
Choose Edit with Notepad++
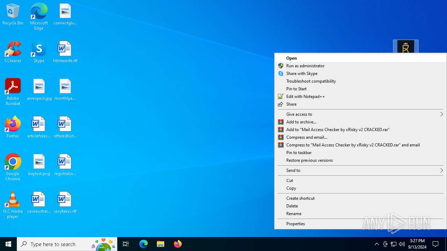[x=360, y=97]
